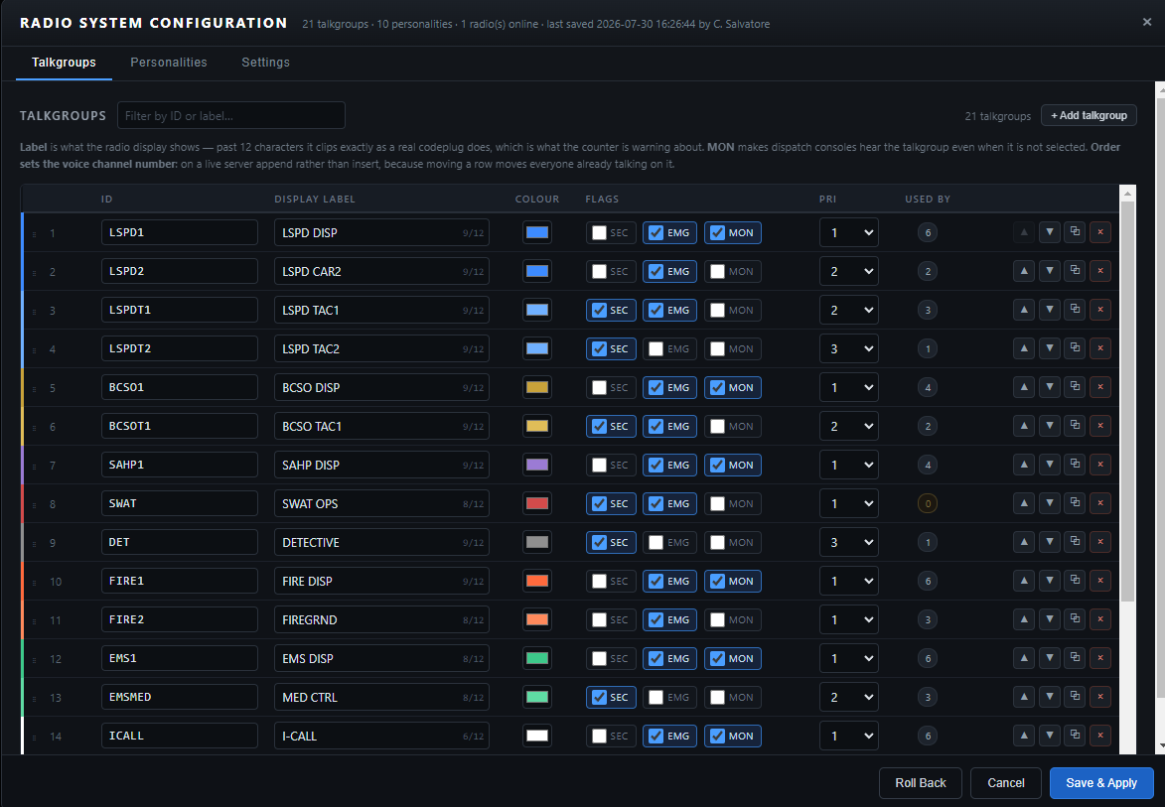Switch to the Personalities tab

tap(169, 63)
